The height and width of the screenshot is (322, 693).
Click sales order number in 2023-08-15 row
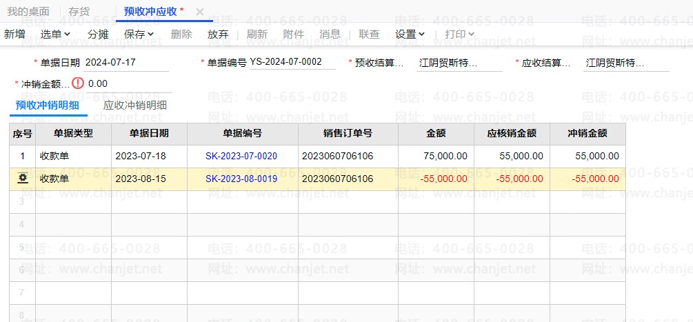coord(338,179)
